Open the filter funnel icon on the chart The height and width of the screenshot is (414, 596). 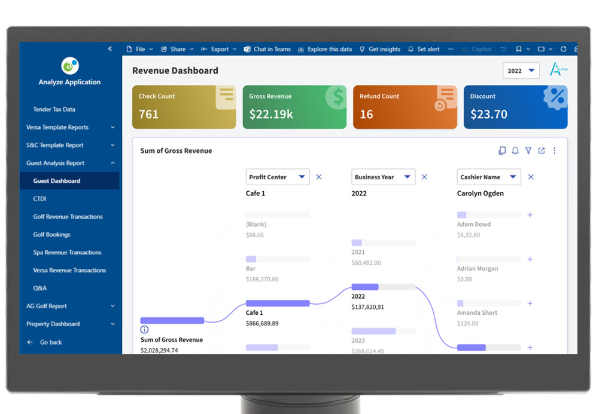528,151
